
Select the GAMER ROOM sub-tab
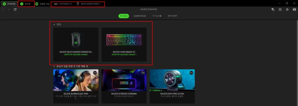pos(140,16)
